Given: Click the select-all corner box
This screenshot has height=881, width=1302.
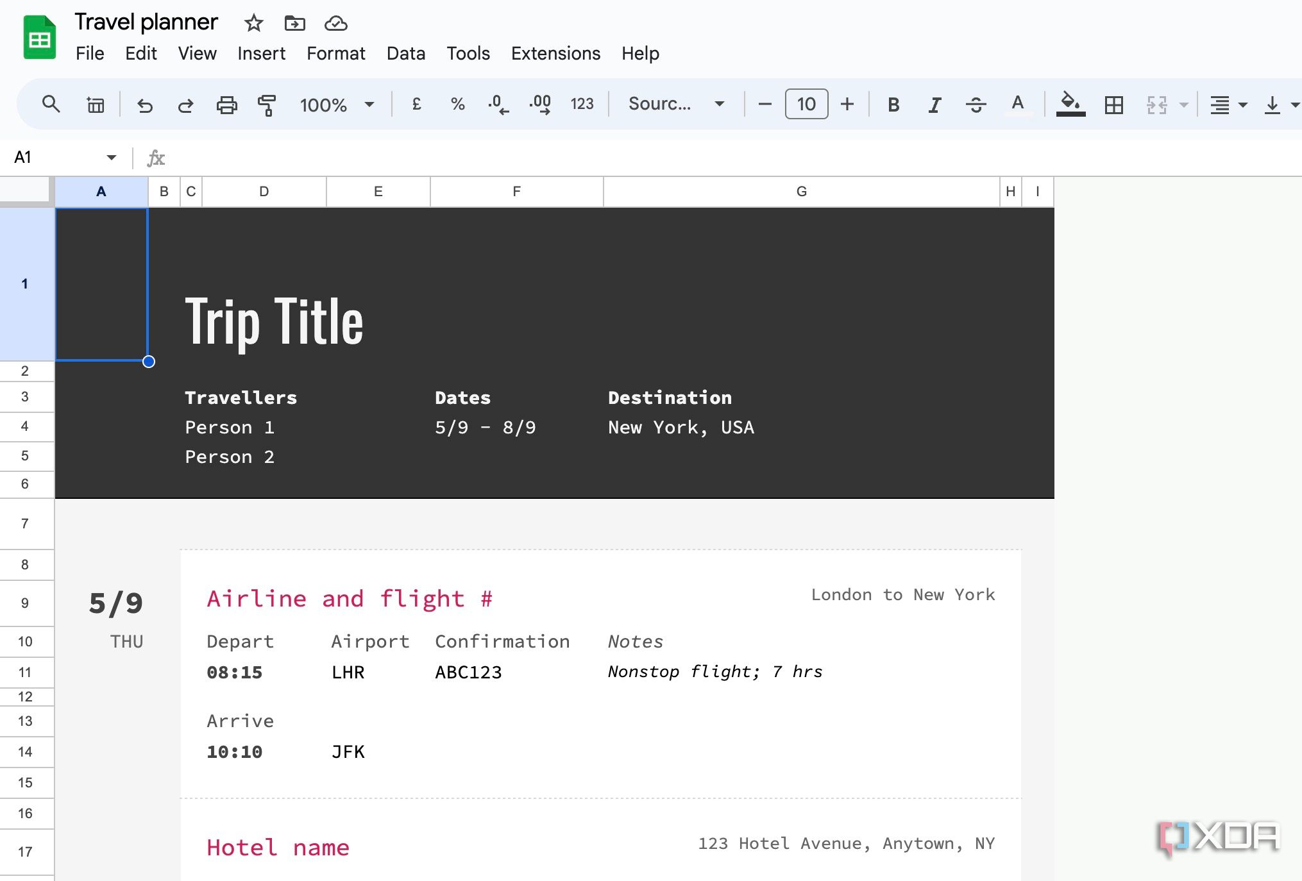Looking at the screenshot, I should click(x=25, y=190).
